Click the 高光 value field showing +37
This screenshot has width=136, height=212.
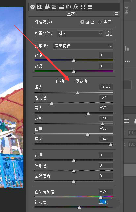coord(106,108)
